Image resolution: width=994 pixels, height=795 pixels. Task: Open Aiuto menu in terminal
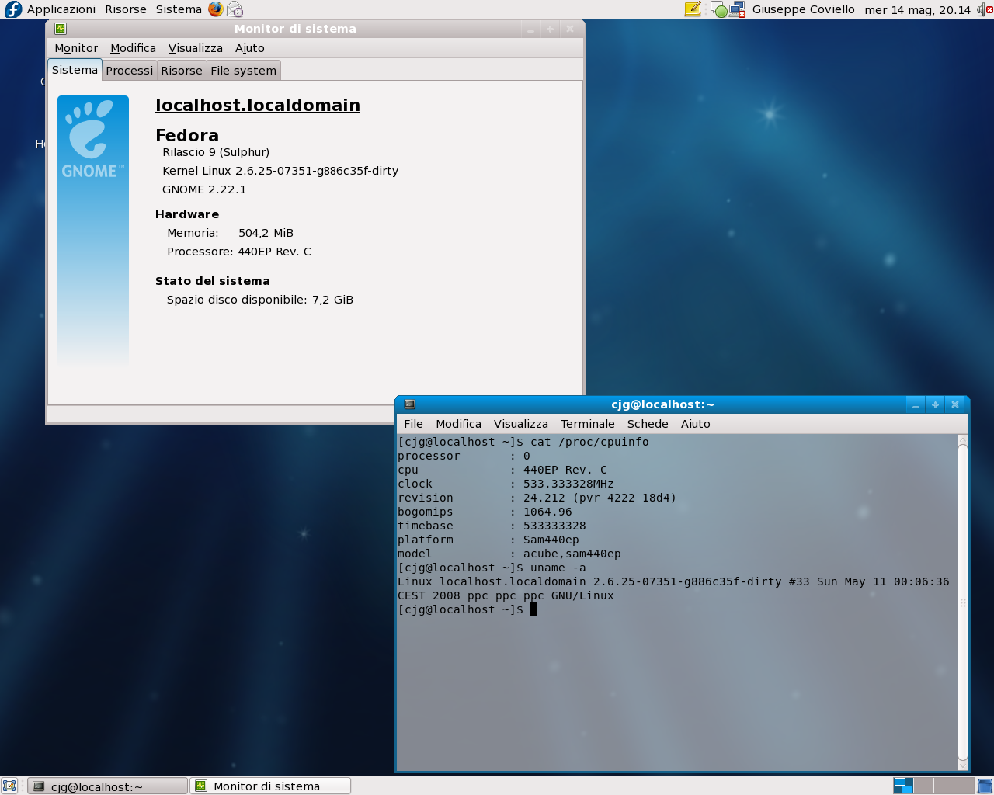(x=696, y=424)
